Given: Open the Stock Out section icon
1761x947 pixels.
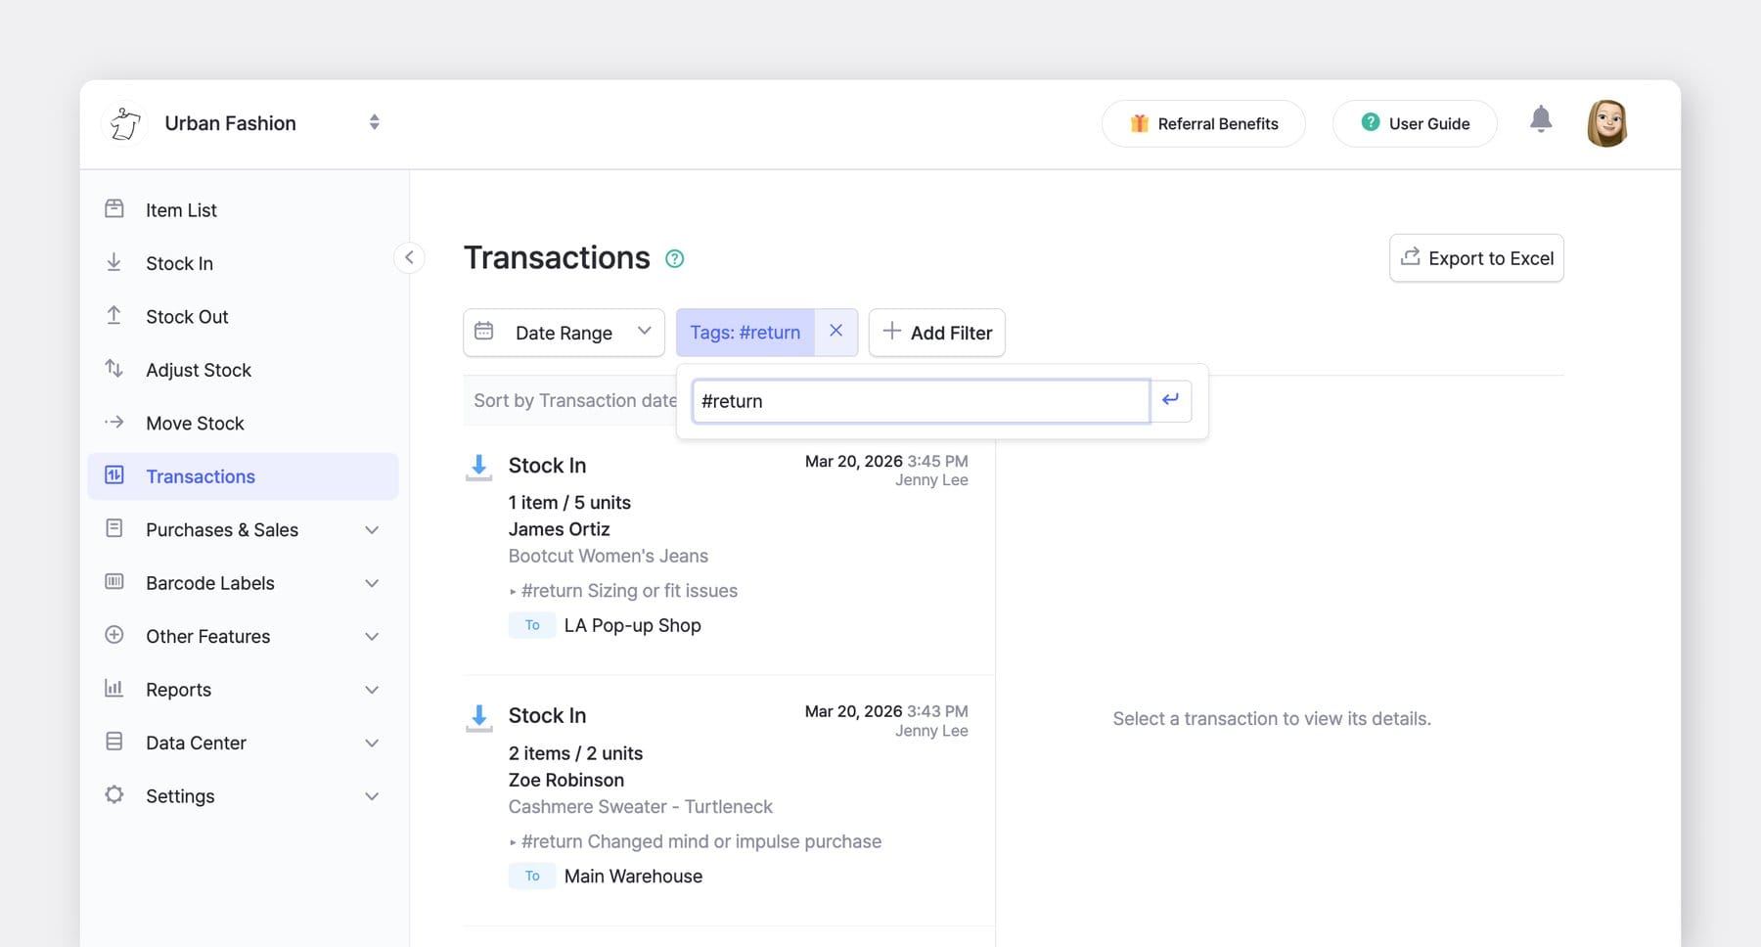Looking at the screenshot, I should pyautogui.click(x=114, y=316).
